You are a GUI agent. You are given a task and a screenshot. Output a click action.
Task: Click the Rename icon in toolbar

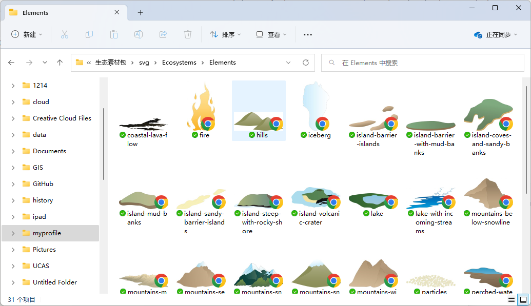pyautogui.click(x=139, y=34)
